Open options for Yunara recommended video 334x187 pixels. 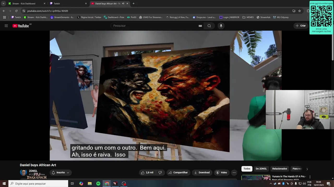pos(310,177)
